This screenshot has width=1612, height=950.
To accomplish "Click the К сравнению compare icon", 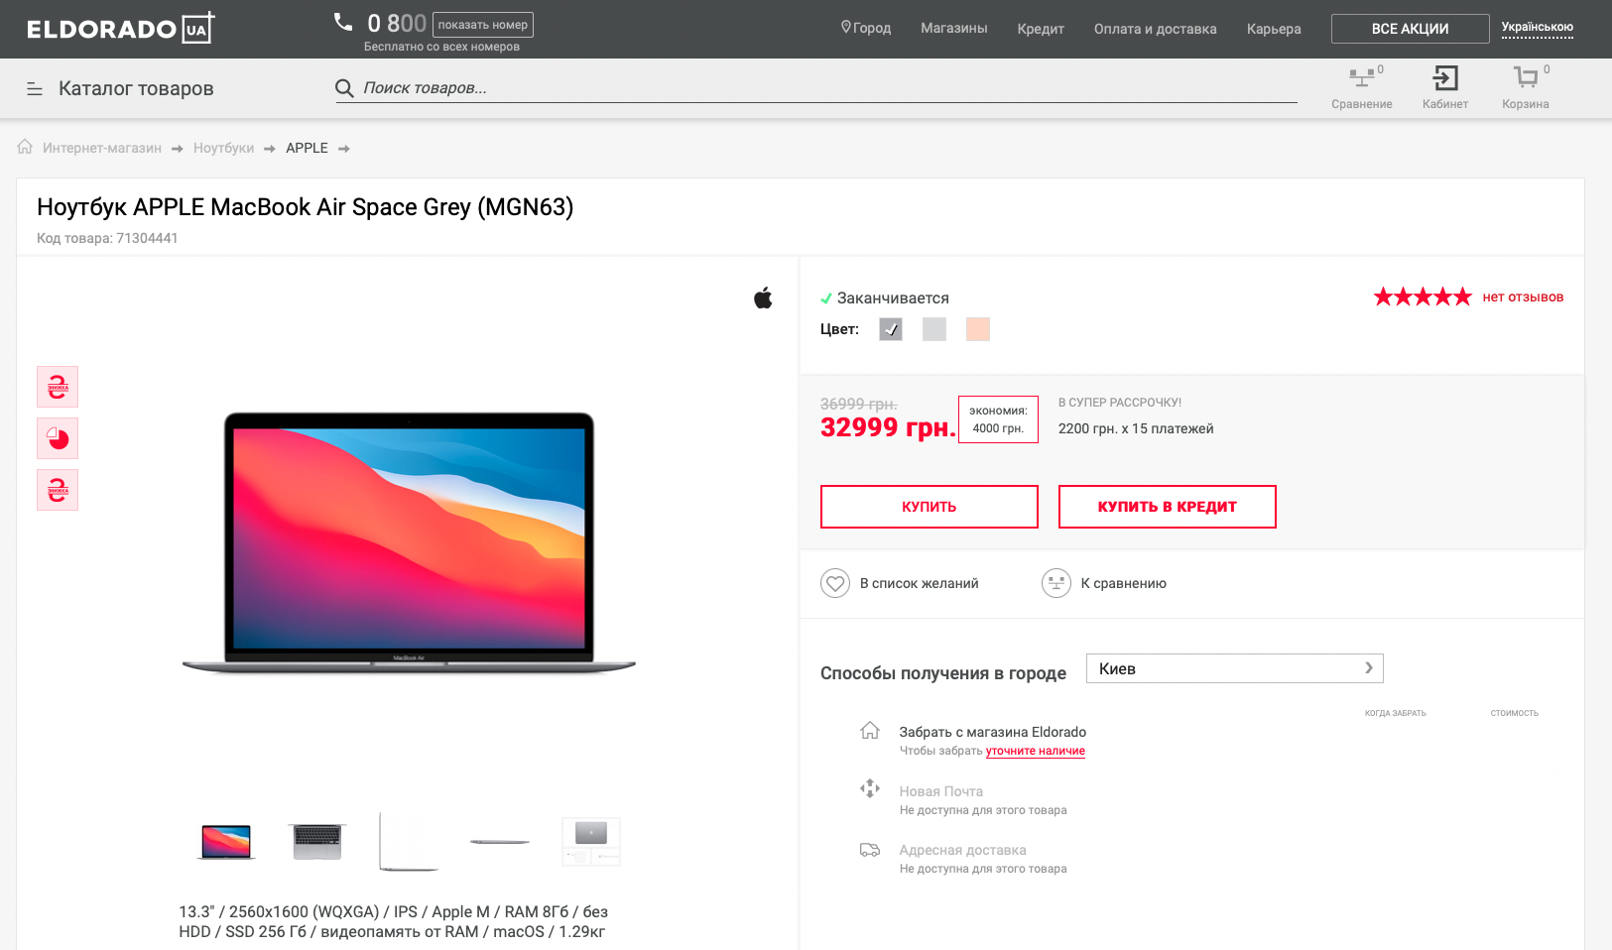I will (1056, 583).
